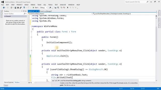Collapse the class Form1 outline
The image size is (161, 90).
[x=31, y=32]
